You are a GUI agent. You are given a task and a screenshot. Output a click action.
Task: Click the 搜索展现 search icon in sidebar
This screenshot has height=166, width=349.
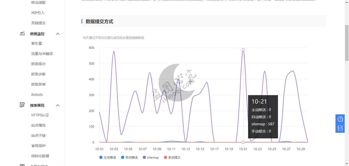[x=22, y=105]
